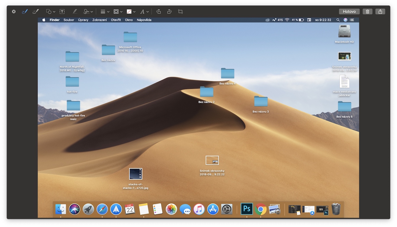Activate the Draw brush tool
Viewport: 397px width, 227px height.
coord(35,12)
